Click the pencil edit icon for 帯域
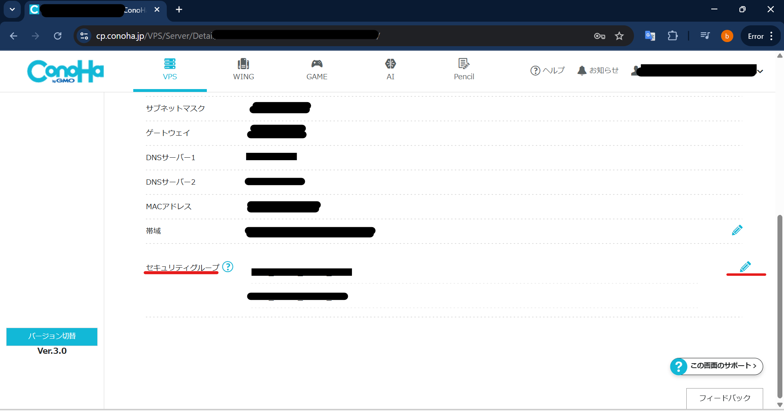Image resolution: width=784 pixels, height=411 pixels. 737,230
